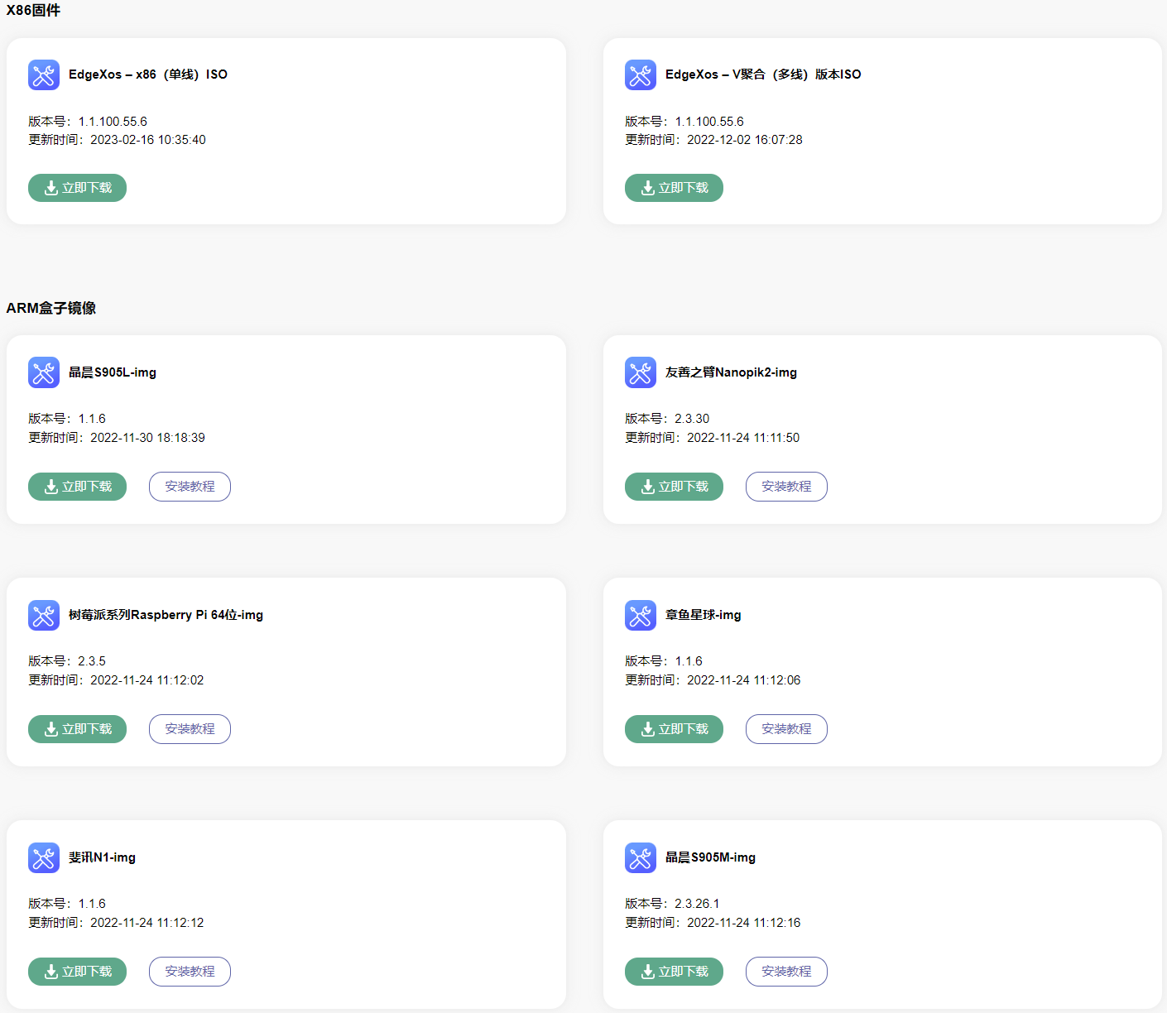Download the Raspberry Pi 64位 image

pyautogui.click(x=77, y=729)
